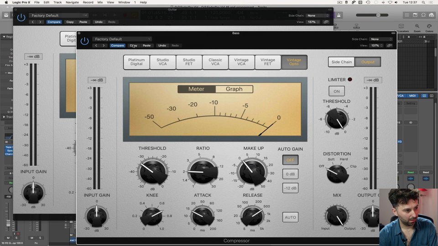Select the Studio FET compressor model

[x=189, y=62]
